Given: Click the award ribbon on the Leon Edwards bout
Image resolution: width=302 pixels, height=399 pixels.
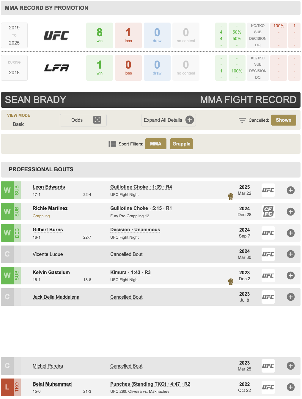Looking at the screenshot, I should coord(231,197).
